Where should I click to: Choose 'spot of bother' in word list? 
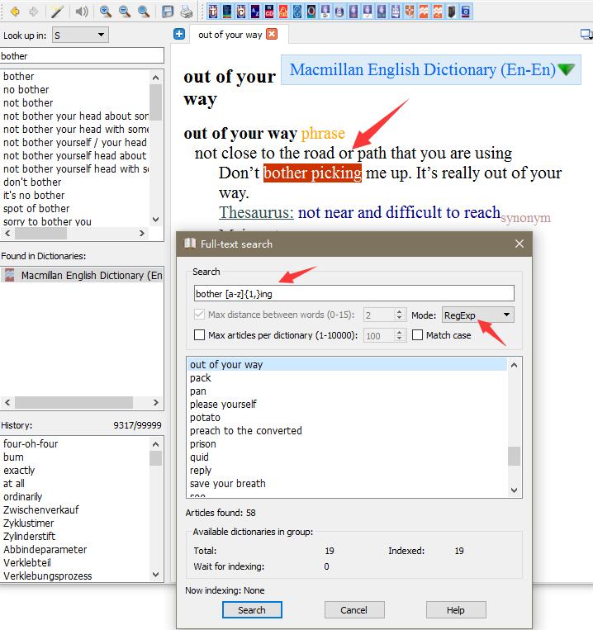[x=36, y=209]
